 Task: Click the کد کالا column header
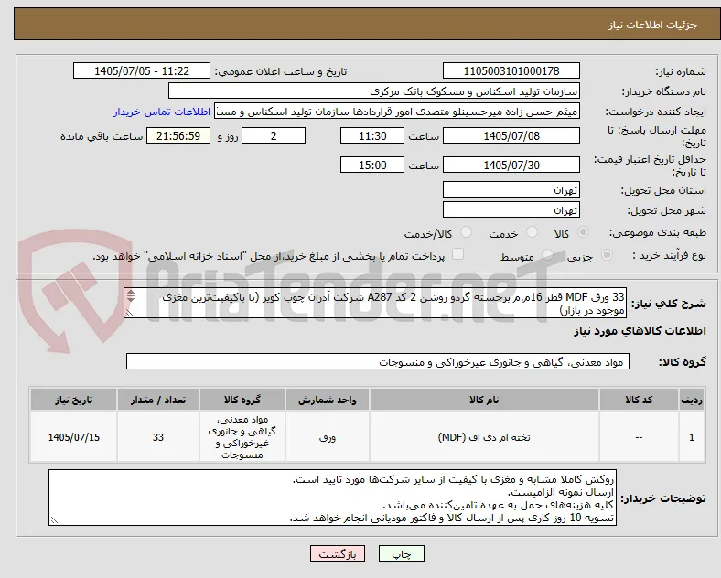pyautogui.click(x=639, y=400)
